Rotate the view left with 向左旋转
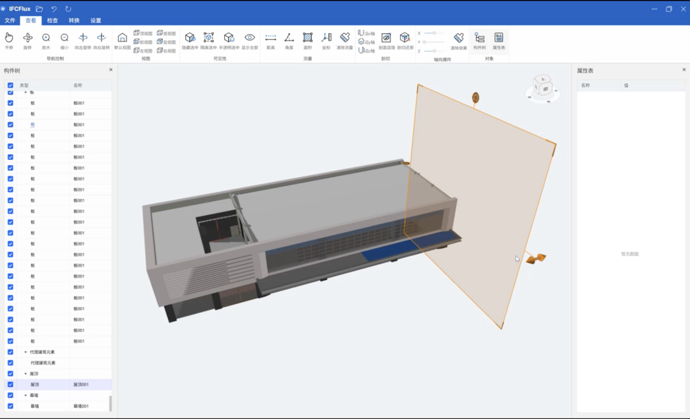 click(x=82, y=40)
